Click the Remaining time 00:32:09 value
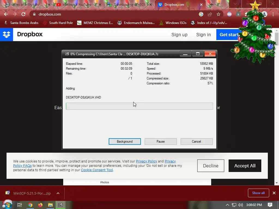The width and height of the screenshot is (279, 209). 126,68
